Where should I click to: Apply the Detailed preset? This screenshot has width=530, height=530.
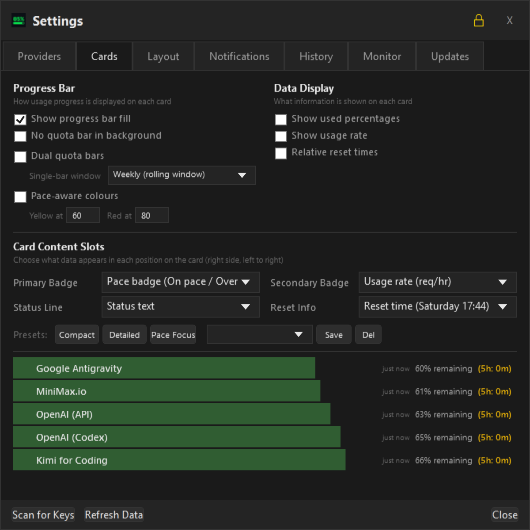125,334
